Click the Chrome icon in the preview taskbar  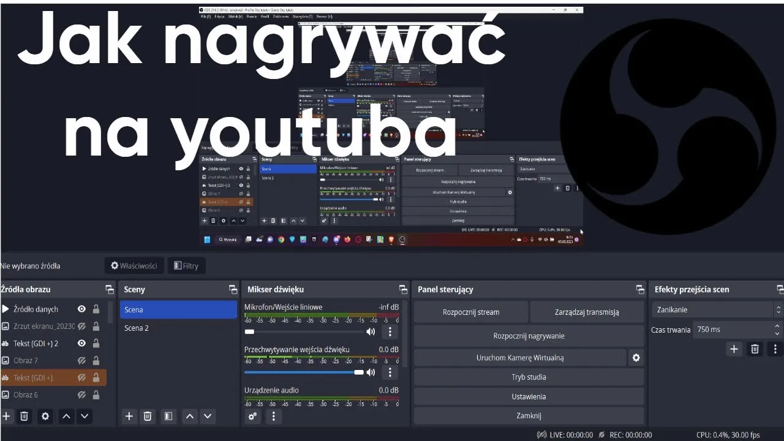tap(281, 239)
